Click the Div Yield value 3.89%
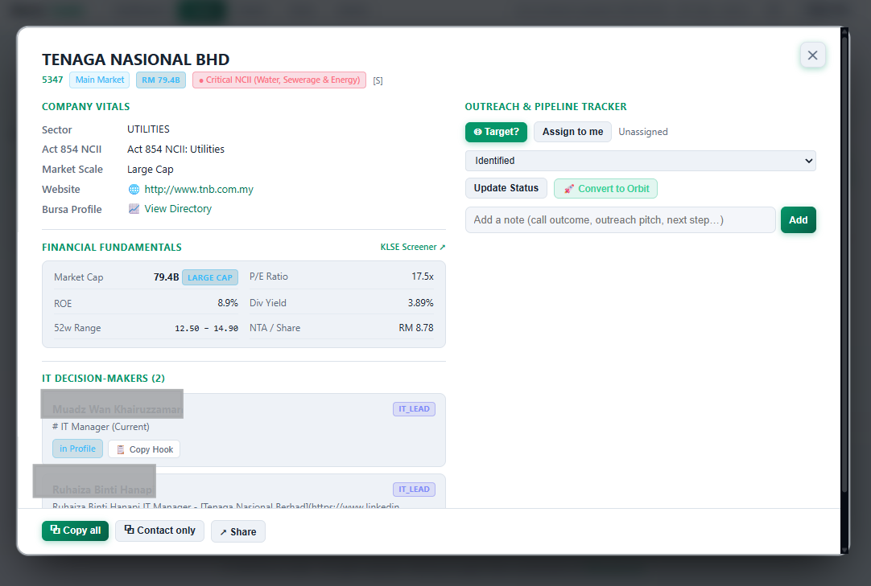 pyautogui.click(x=420, y=303)
